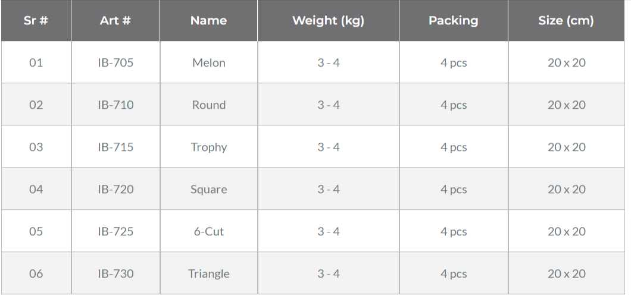Select article number IB-705
The width and height of the screenshot is (631, 302).
pos(115,62)
